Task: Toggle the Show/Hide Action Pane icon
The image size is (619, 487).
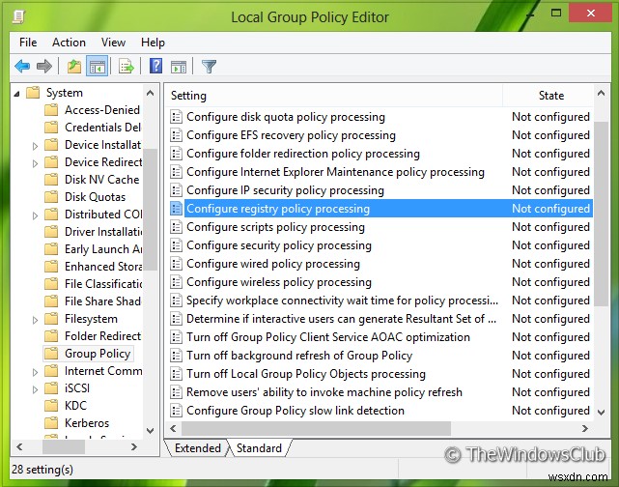Action: pos(179,67)
